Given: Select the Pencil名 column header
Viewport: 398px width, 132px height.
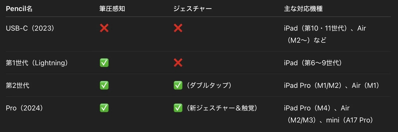Looking at the screenshot, I should point(19,9).
